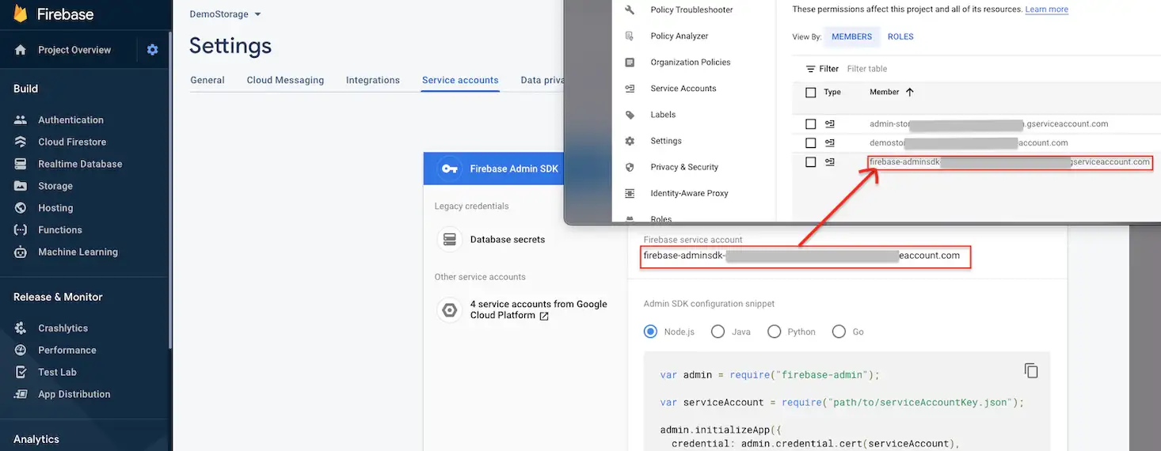The width and height of the screenshot is (1161, 451).
Task: Sort by Member column arrow
Action: coord(909,93)
